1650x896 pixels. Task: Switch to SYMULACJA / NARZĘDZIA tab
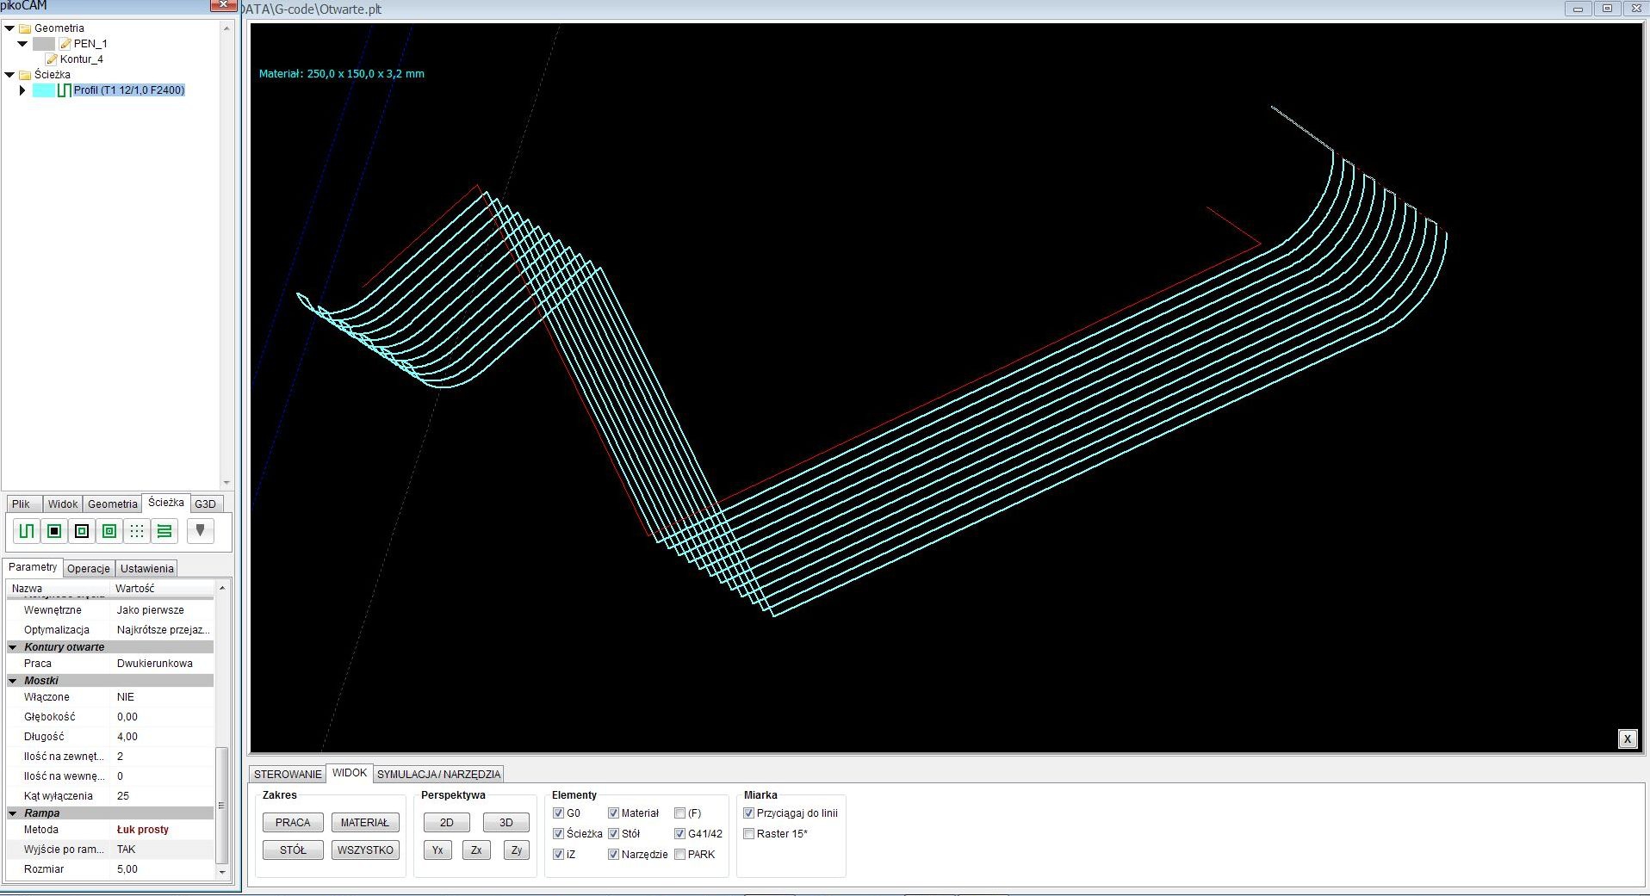pos(438,775)
